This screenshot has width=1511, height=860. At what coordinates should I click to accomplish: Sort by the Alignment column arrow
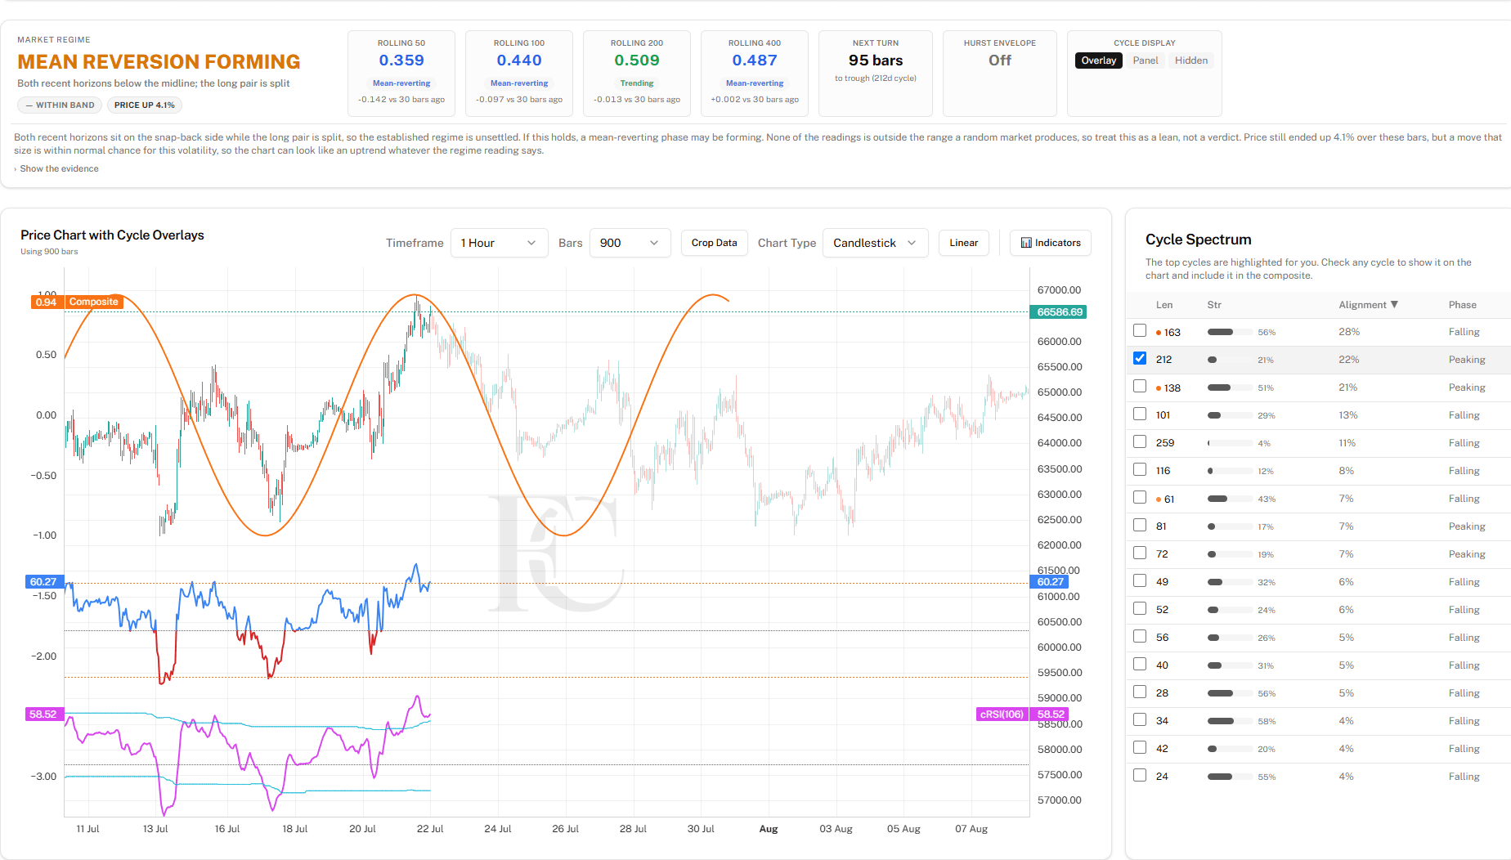pyautogui.click(x=1394, y=305)
